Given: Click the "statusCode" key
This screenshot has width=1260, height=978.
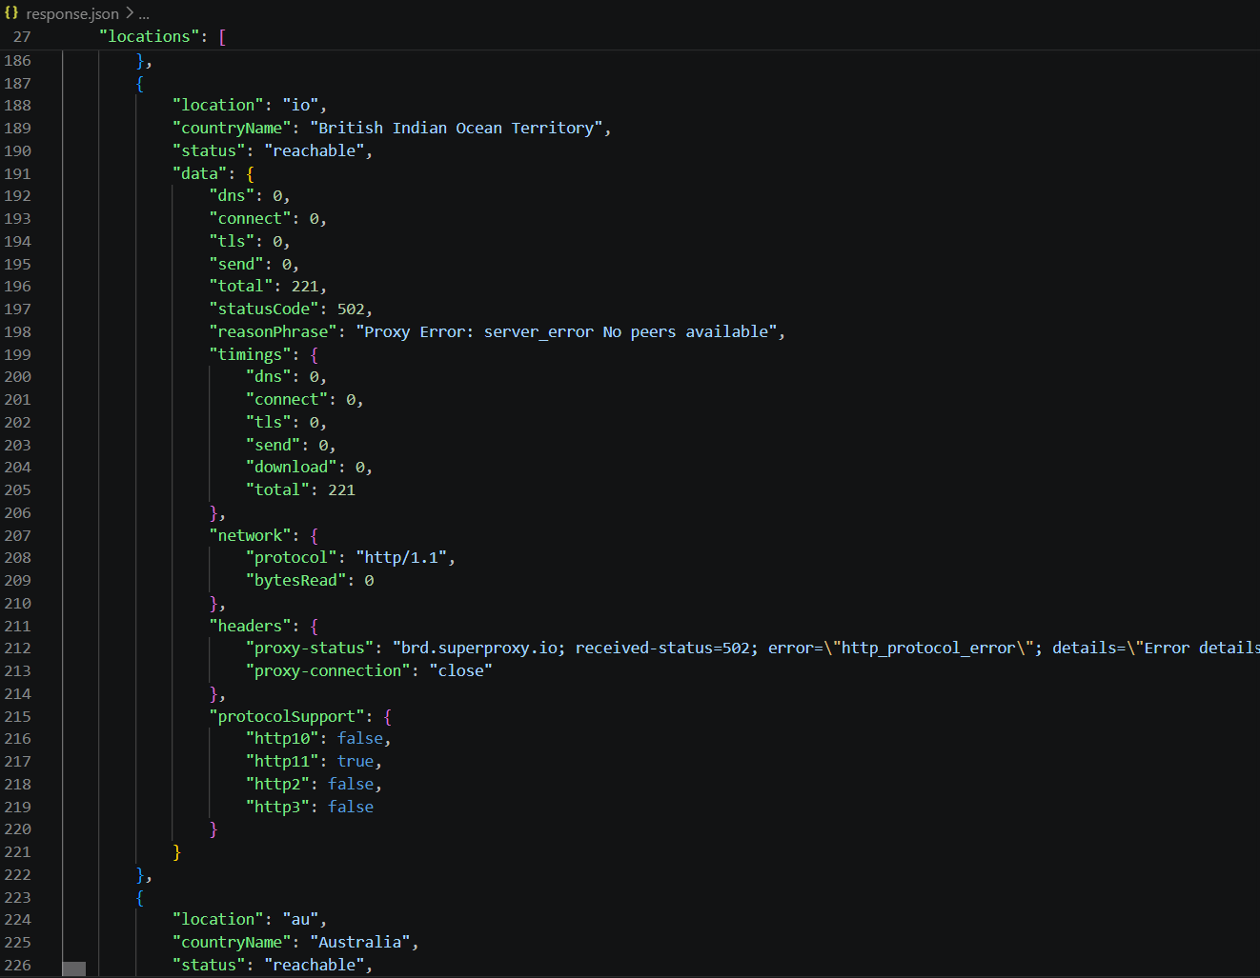Looking at the screenshot, I should 264,309.
